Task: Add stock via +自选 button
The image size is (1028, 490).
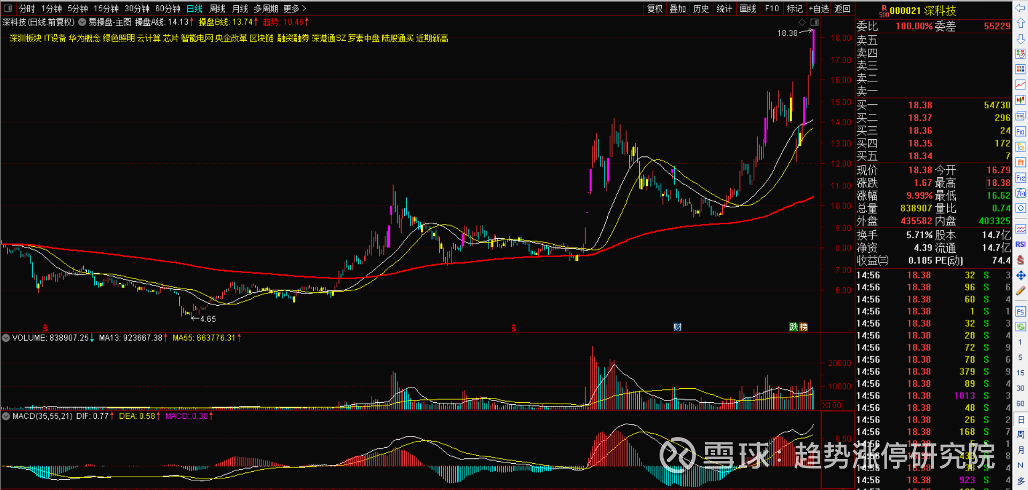Action: click(819, 9)
